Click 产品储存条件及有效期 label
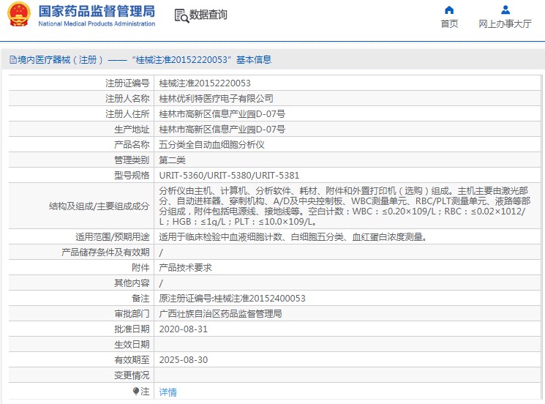This screenshot has height=404, width=545. (105, 252)
